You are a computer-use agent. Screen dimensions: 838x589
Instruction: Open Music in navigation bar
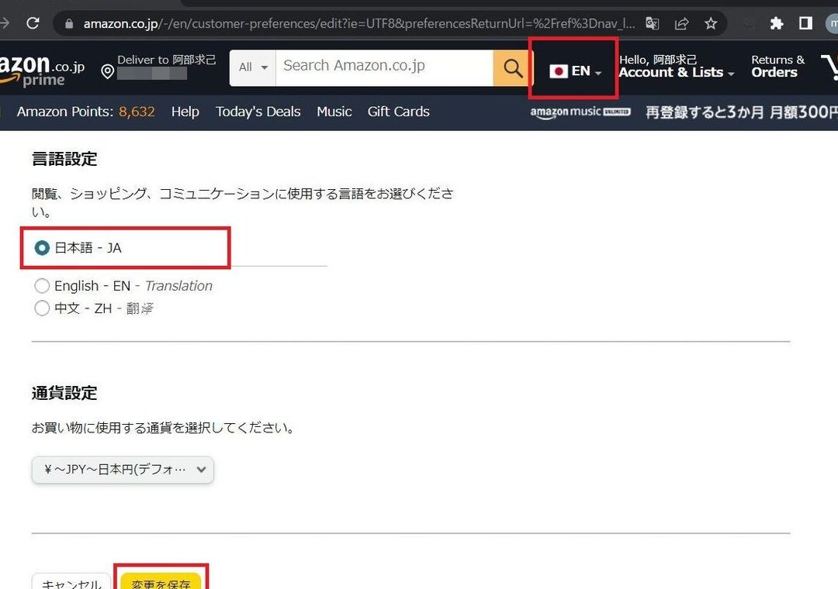(x=334, y=112)
